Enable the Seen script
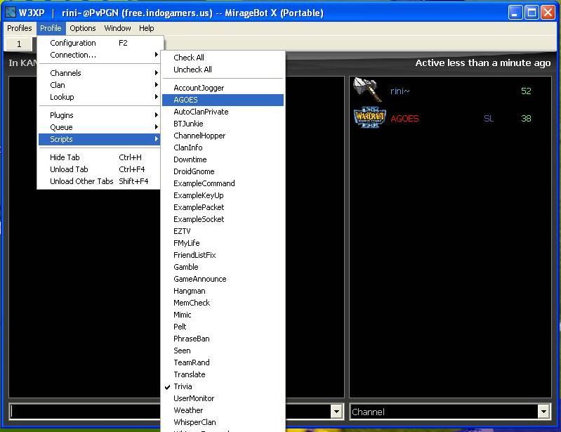The width and height of the screenshot is (561, 432). coord(223,351)
